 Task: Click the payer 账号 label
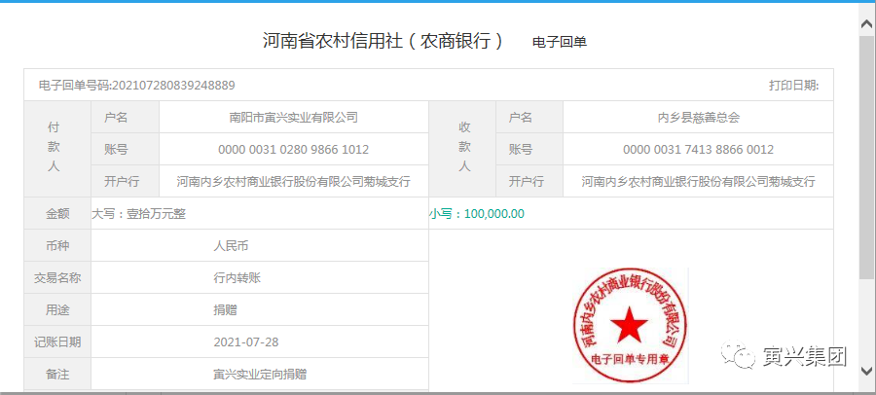tap(116, 150)
